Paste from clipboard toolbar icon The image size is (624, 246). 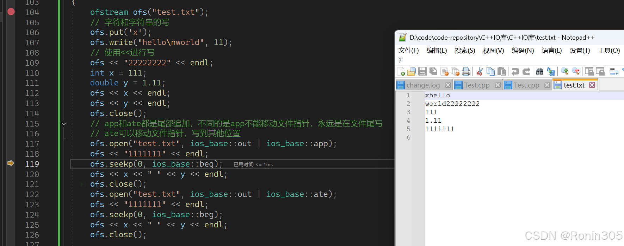tap(501, 72)
